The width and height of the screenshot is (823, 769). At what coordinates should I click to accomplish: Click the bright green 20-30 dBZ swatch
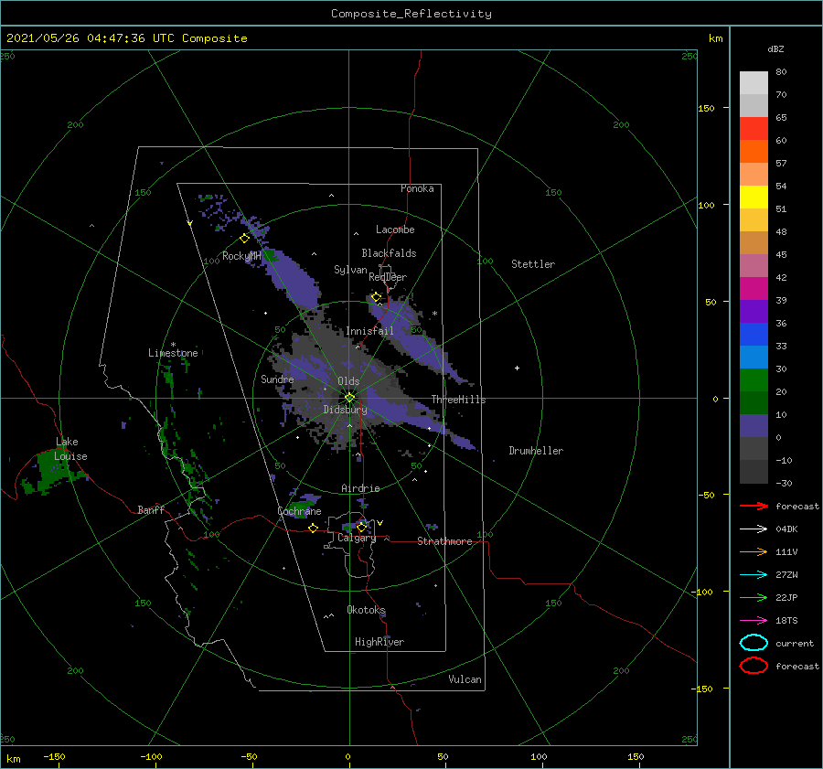pyautogui.click(x=754, y=380)
